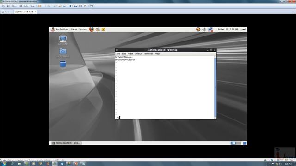Click the HOSTNAME line in the terminal
296x166 pixels.
pyautogui.click(x=125, y=60)
